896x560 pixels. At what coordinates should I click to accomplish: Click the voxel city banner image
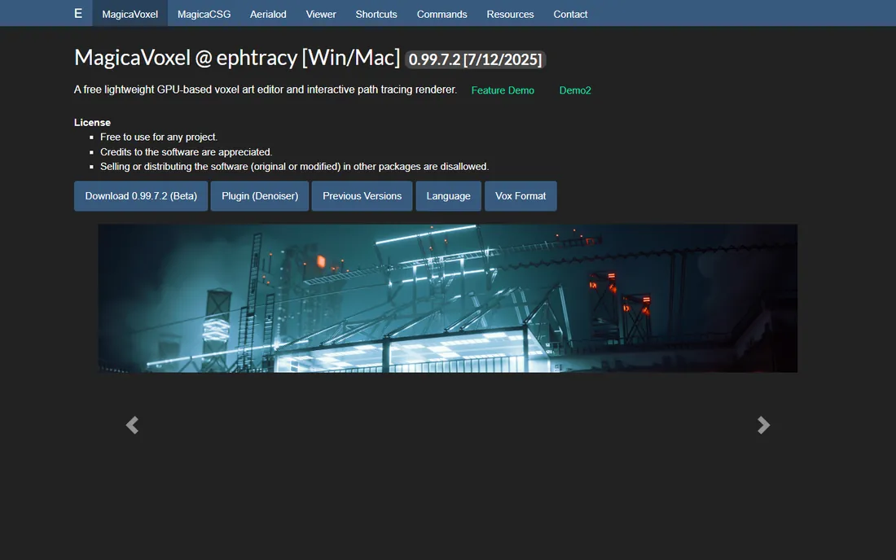click(x=447, y=298)
